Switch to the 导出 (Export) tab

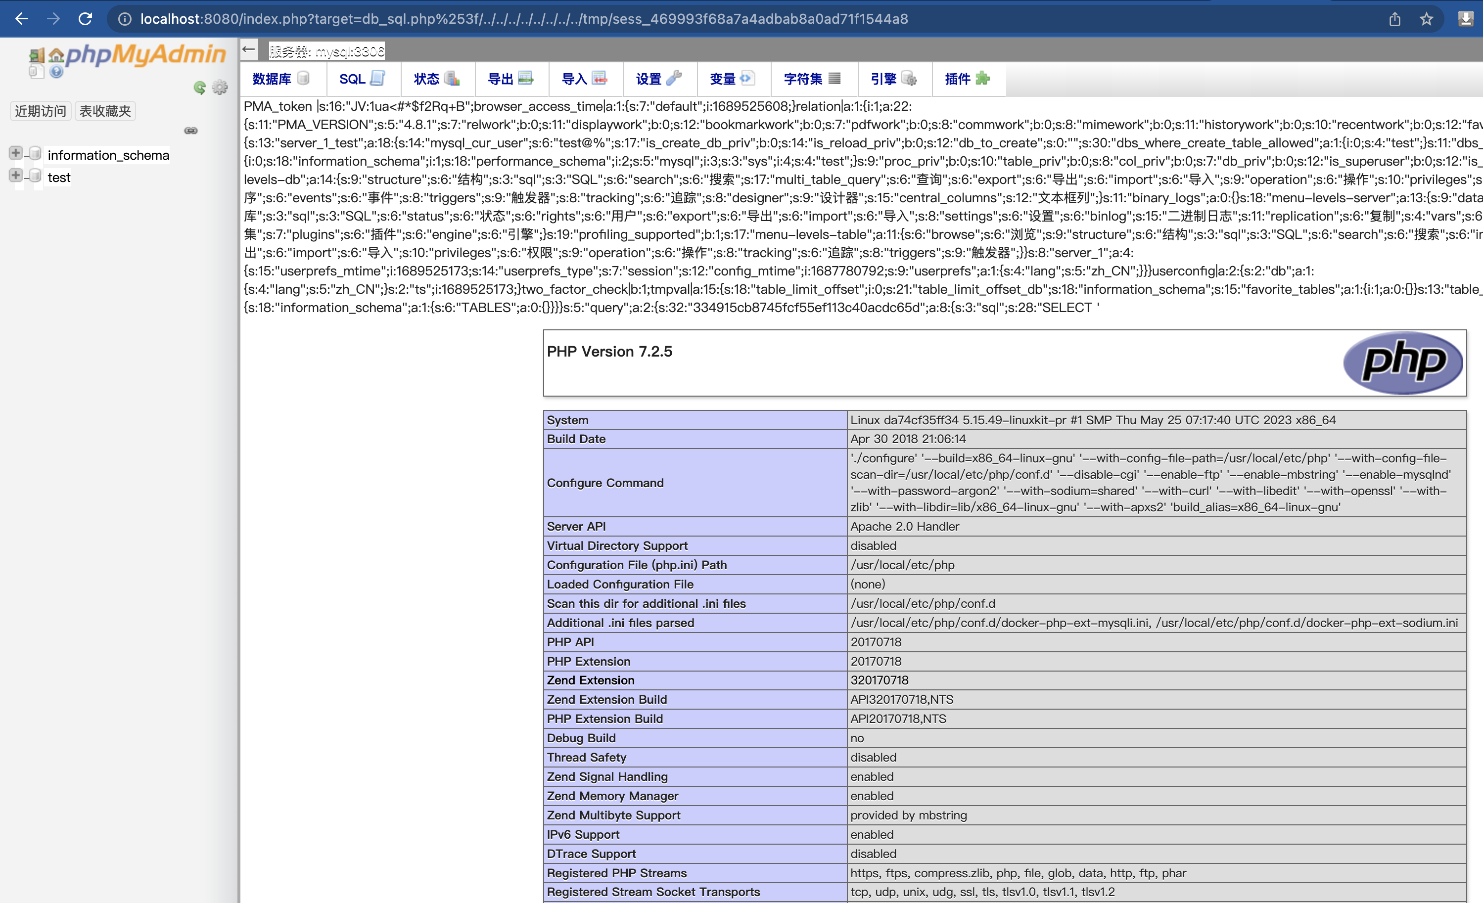[x=510, y=79]
